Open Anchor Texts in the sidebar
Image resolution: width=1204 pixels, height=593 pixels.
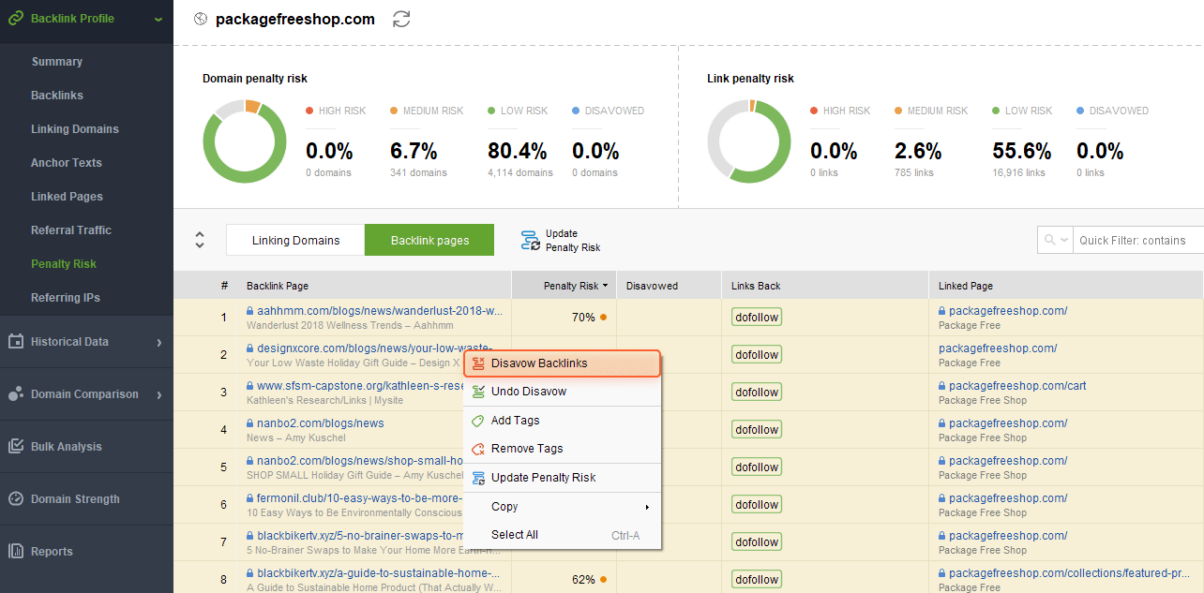point(67,163)
